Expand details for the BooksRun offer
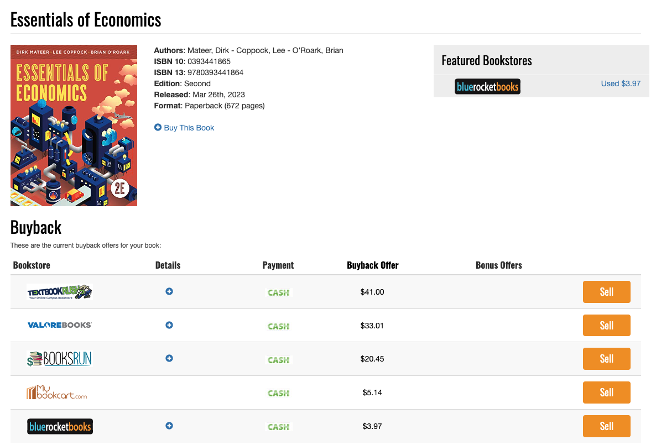The image size is (656, 445). 169,358
